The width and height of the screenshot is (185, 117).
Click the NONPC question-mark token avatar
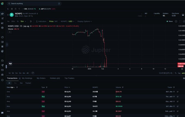click(x=11, y=15)
